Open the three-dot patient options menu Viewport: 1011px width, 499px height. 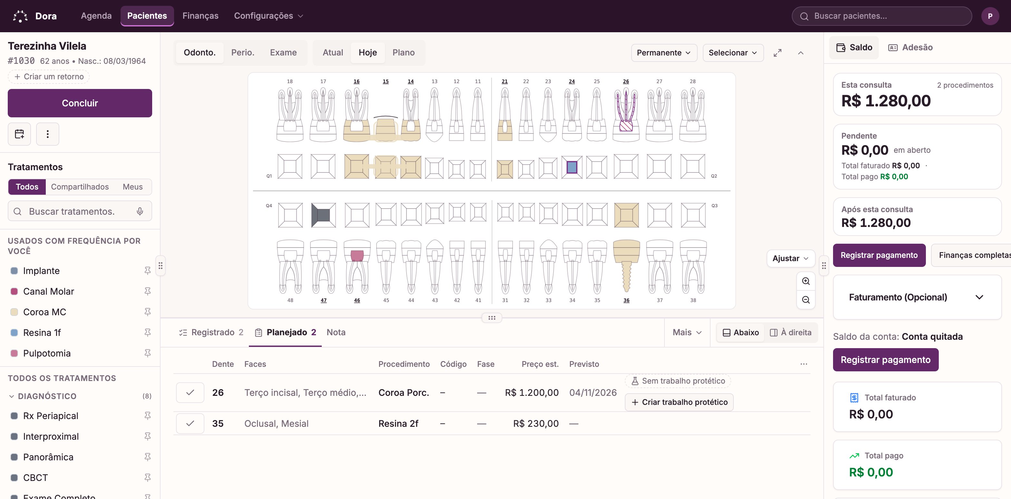tap(47, 134)
